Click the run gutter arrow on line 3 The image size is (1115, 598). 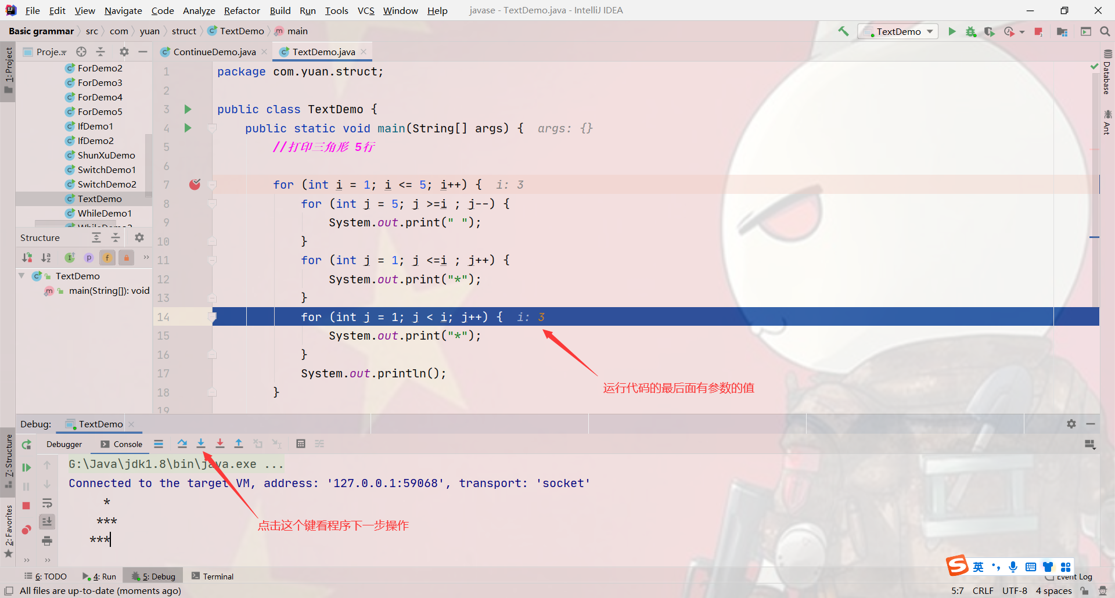(188, 109)
